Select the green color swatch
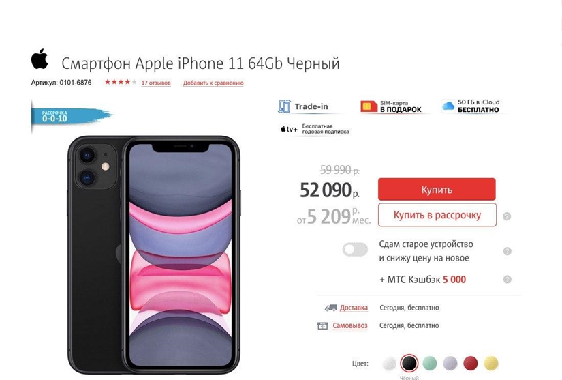 tap(430, 363)
